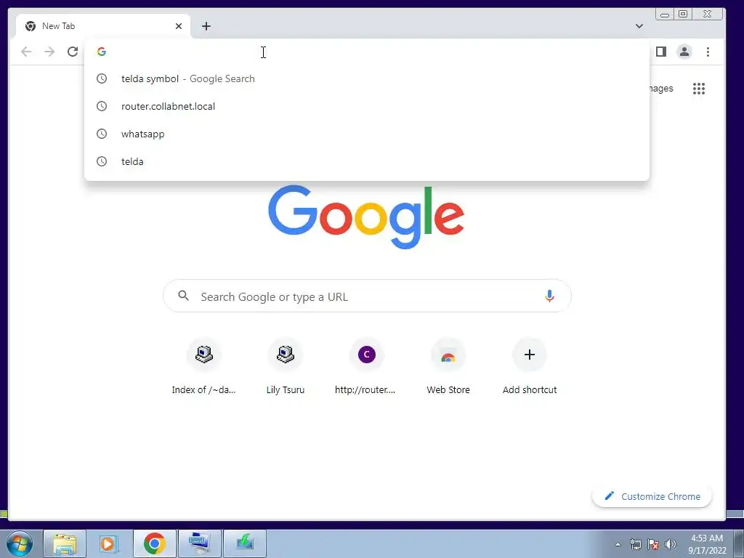This screenshot has width=744, height=558.
Task: Close the New Tab tab
Action: pyautogui.click(x=179, y=26)
